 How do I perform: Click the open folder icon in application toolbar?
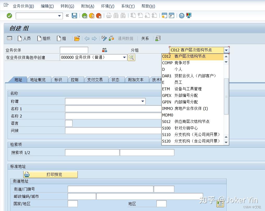(x=77, y=38)
